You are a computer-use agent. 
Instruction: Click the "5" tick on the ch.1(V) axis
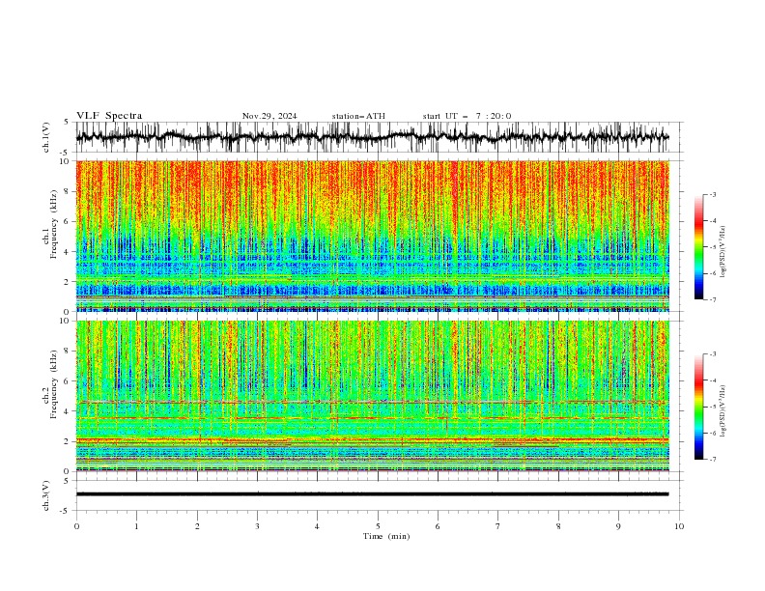coord(68,123)
